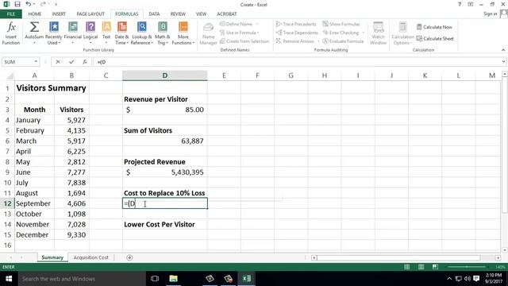508x286 pixels.
Task: Select column D header
Action: [x=165, y=75]
